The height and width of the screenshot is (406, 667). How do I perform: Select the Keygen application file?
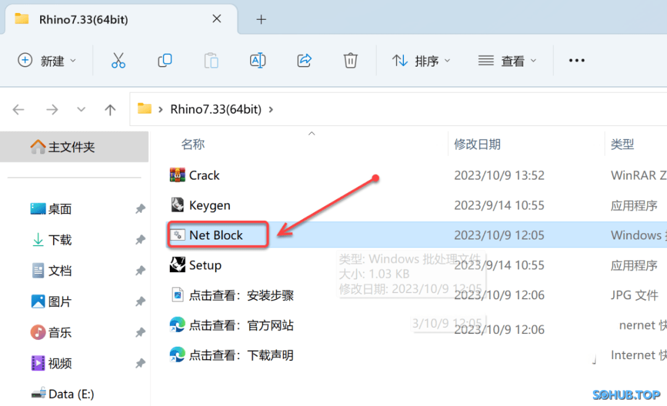(209, 205)
